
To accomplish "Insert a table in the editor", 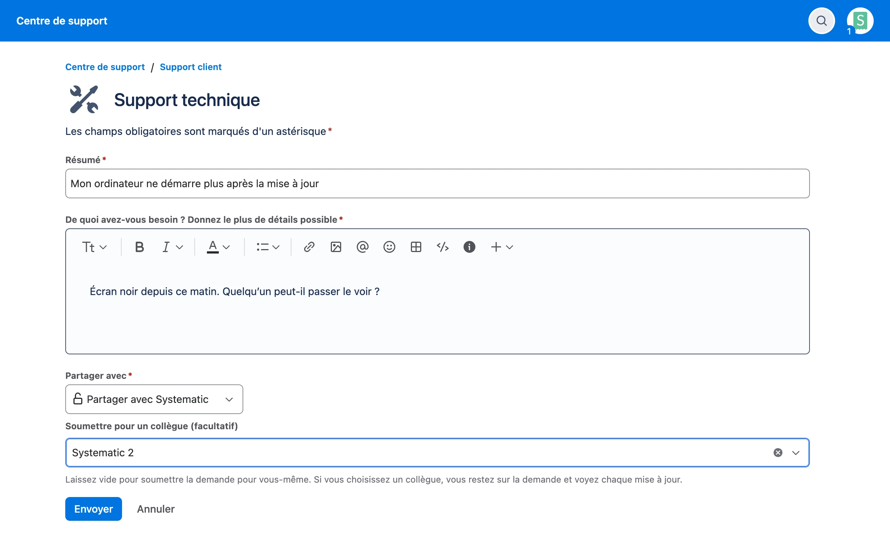I will pos(416,247).
